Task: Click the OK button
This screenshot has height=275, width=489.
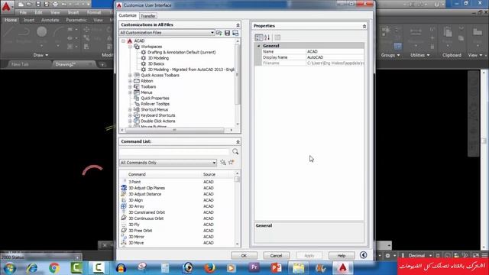Action: (244, 255)
